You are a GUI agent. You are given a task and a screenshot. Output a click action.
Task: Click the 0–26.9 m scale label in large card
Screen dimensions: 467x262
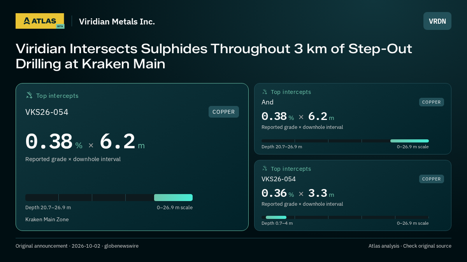pos(175,207)
